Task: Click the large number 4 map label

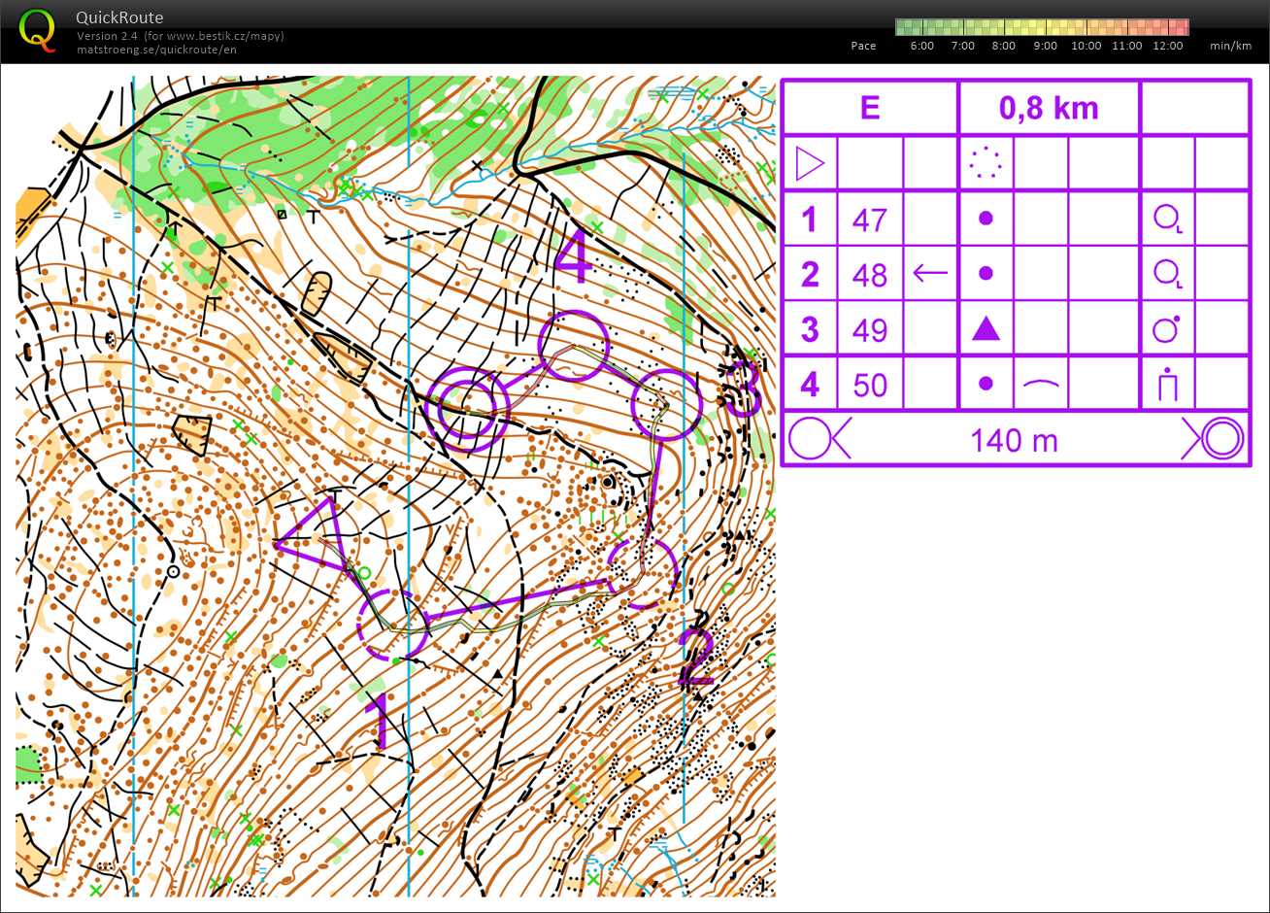Action: tap(573, 257)
